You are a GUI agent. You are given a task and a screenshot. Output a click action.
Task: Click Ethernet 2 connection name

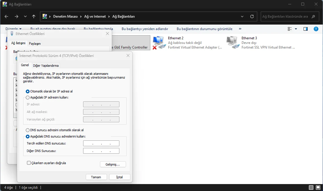pyautogui.click(x=176, y=38)
